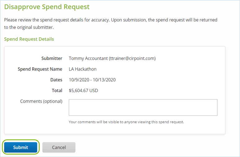Image resolution: width=240 pixels, height=157 pixels.
Task: Click the blue Submit button
Action: 20,147
